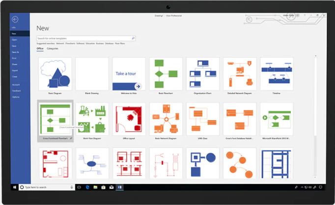Select the orange circles diagram template

pos(240,163)
